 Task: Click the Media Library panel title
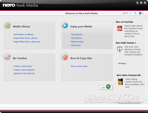(x=21, y=26)
